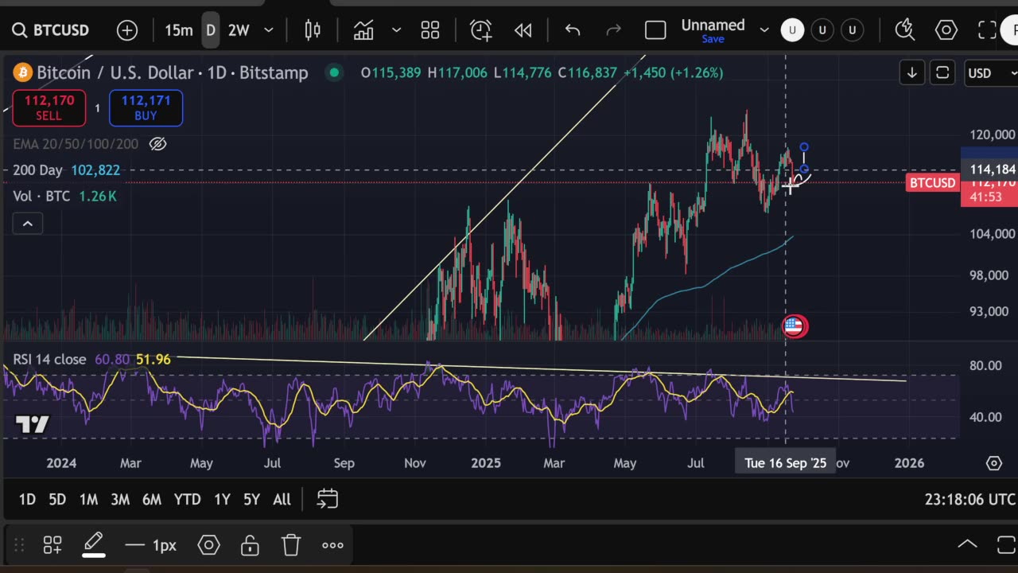
Task: Open quick search lightning magnifier icon
Action: tap(904, 30)
